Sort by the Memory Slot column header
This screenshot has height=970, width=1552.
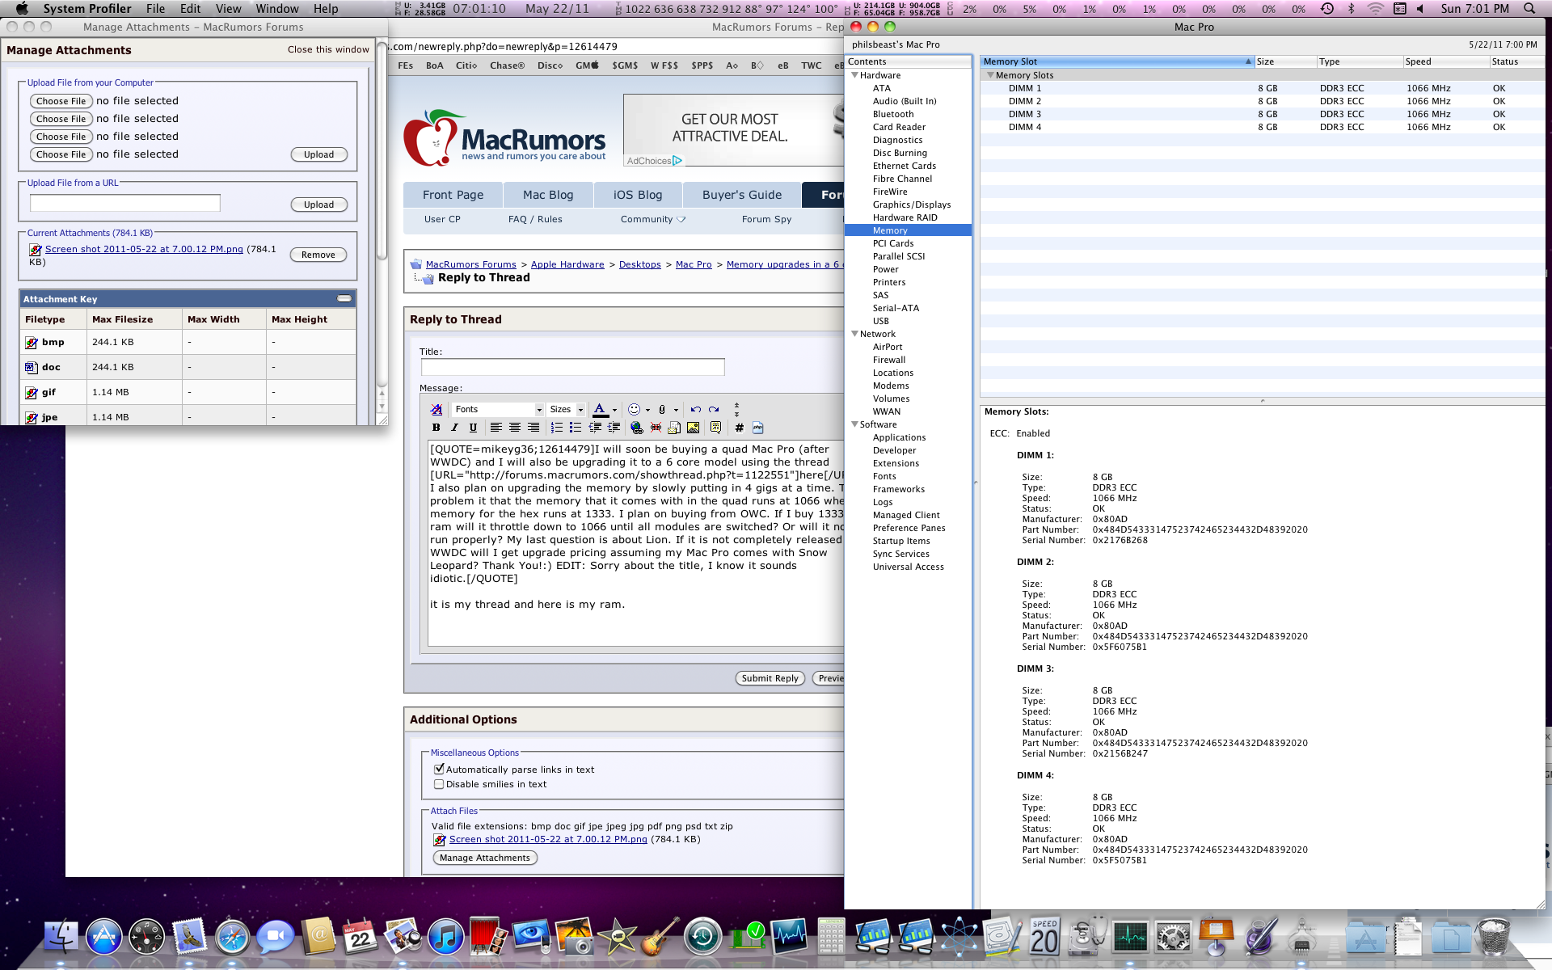tap(1117, 61)
